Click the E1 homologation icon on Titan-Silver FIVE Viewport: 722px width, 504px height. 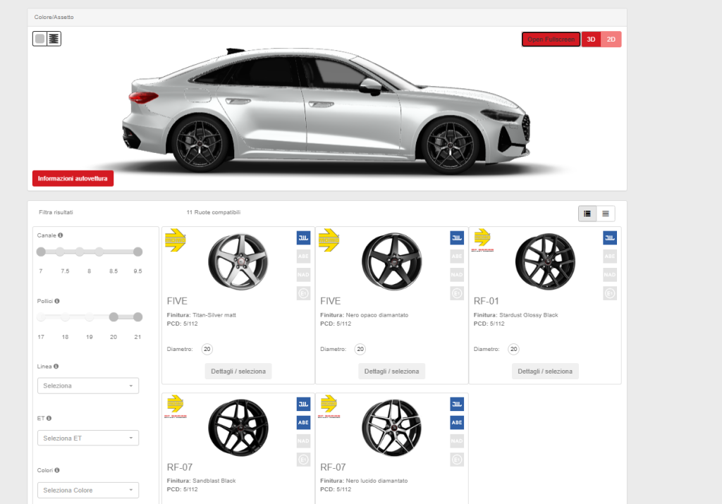[x=303, y=293]
